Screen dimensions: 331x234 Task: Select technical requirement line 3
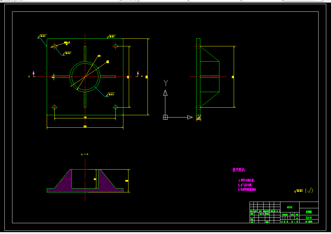click(247, 190)
